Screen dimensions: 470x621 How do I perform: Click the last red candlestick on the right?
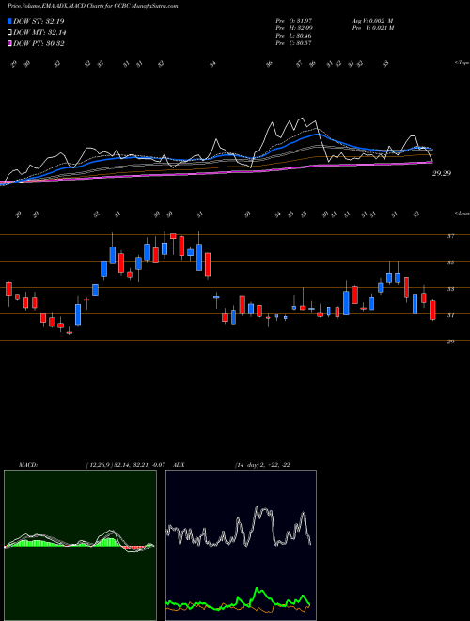coord(432,310)
